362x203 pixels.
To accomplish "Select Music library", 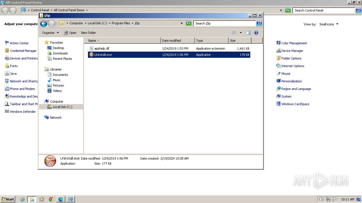I will pos(57,80).
